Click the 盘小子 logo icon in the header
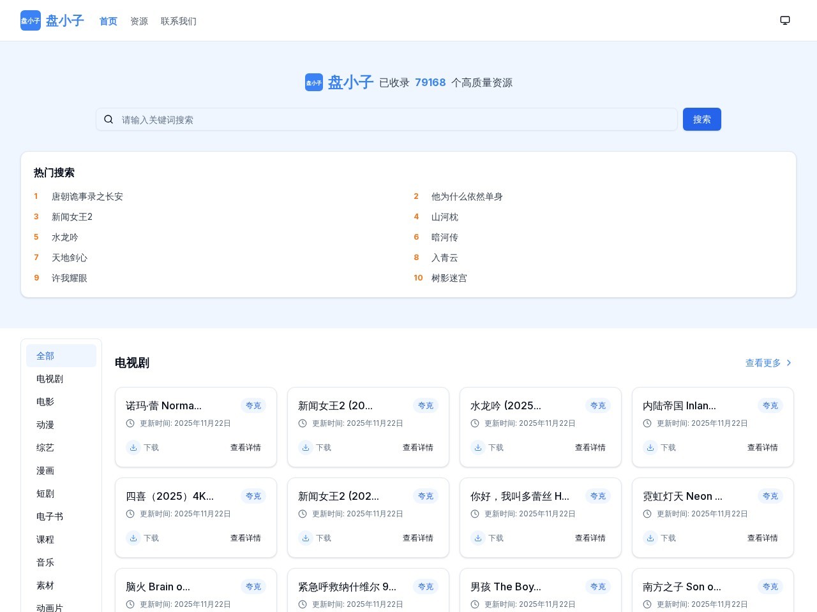Viewport: 817px width, 612px height. pos(30,20)
